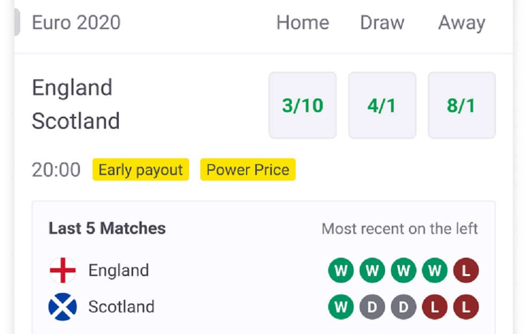Click Scotland's second grey draw badge
Viewport: 530px width, 334px height.
point(403,307)
